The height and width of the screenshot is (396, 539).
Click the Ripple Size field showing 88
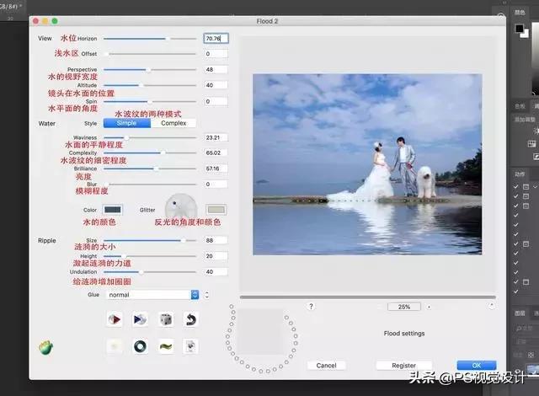click(x=216, y=241)
